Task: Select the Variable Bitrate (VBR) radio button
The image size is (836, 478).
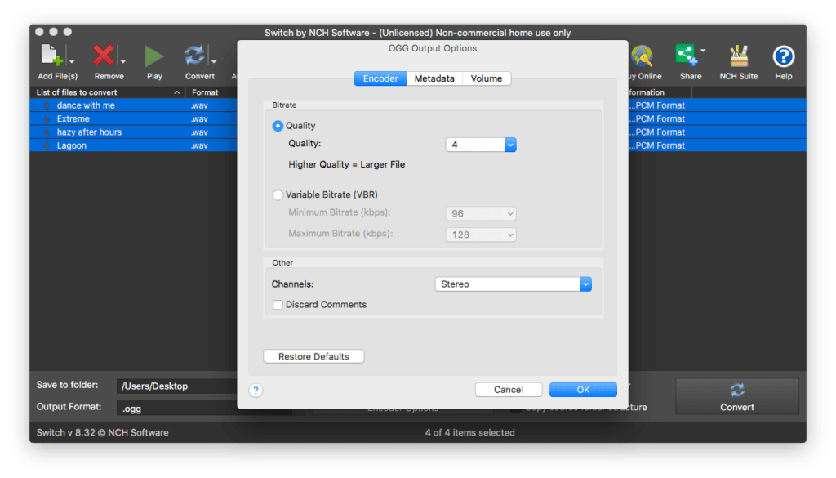Action: 278,194
